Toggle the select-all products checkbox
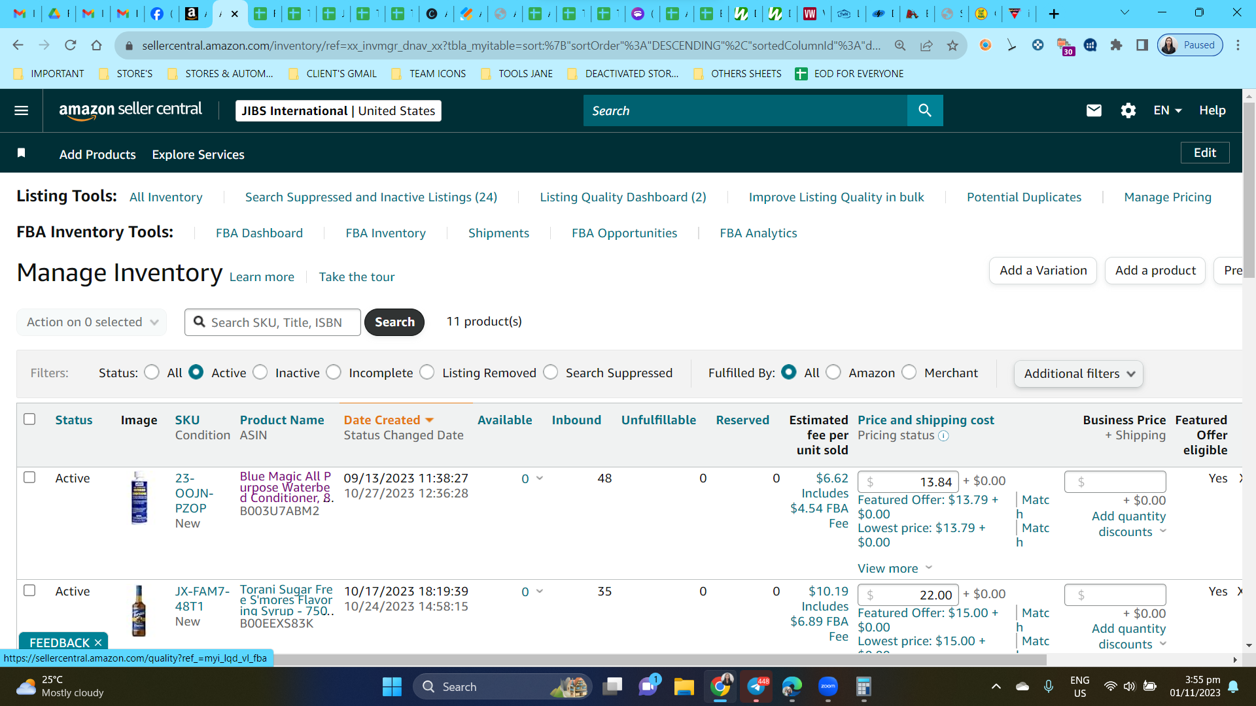Viewport: 1256px width, 706px height. (29, 419)
